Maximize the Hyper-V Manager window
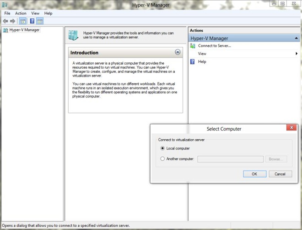The width and height of the screenshot is (302, 230). click(282, 4)
